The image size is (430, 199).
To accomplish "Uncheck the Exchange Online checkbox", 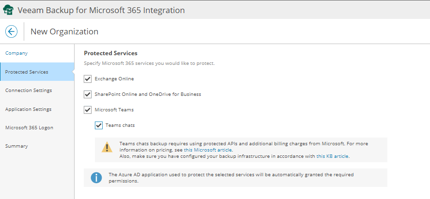I will point(88,78).
